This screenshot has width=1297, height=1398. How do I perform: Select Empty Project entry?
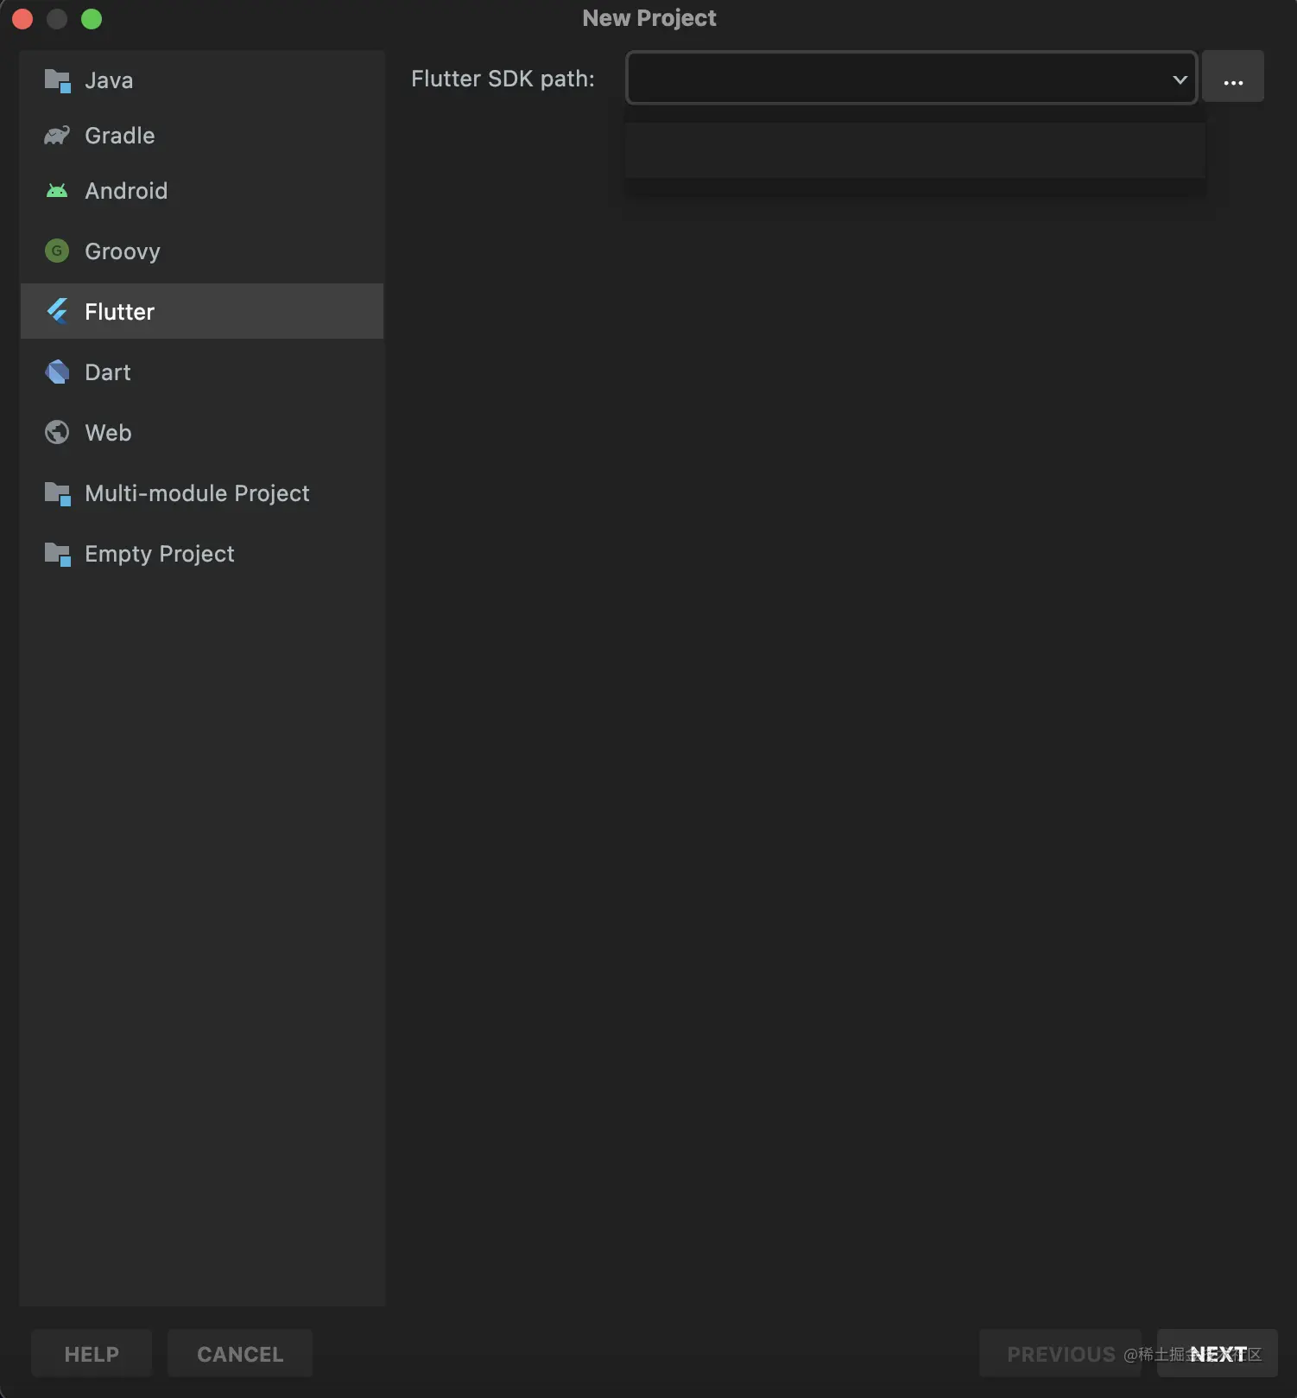coord(202,554)
